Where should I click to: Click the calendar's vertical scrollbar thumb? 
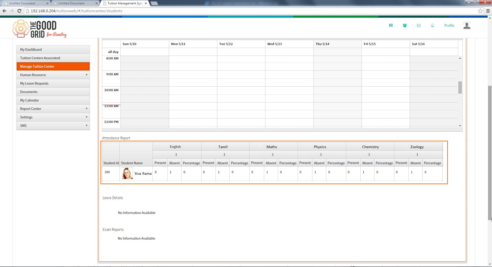[x=460, y=87]
